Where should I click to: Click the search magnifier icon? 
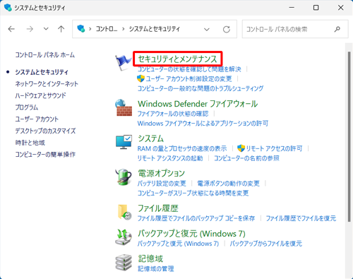coord(337,29)
